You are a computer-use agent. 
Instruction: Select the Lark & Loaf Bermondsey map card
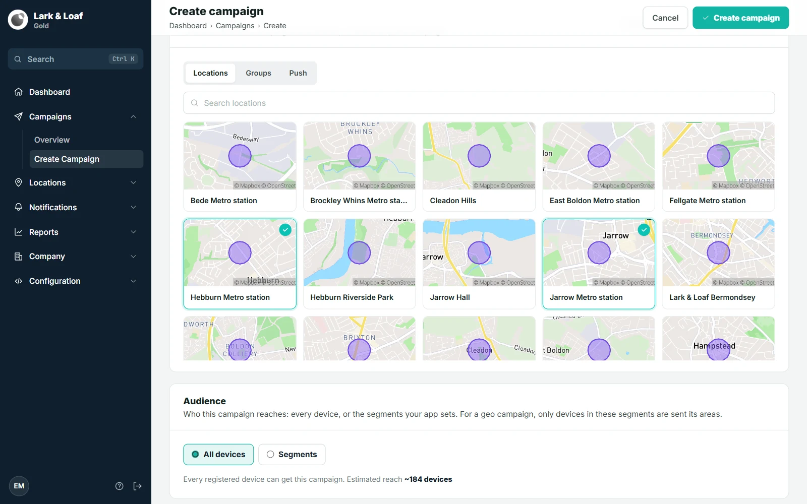(718, 264)
